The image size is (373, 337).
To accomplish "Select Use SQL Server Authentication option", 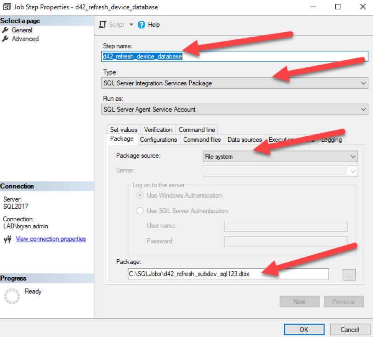I will [x=140, y=211].
